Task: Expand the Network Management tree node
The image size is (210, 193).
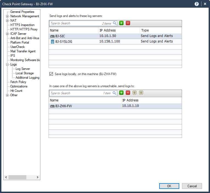Action: (7, 16)
